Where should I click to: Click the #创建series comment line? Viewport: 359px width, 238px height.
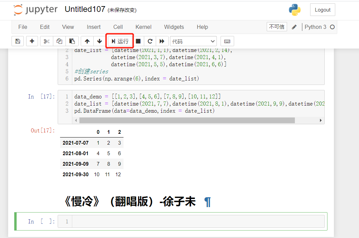pyautogui.click(x=91, y=72)
